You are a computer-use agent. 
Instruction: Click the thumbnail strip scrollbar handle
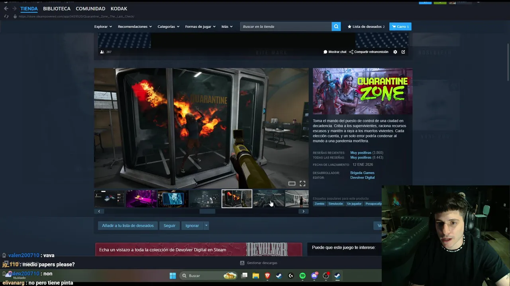point(207,211)
